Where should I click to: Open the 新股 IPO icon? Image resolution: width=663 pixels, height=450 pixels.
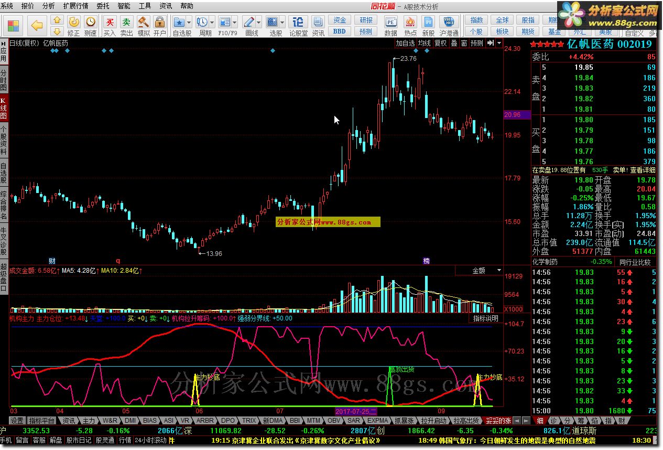coord(429,26)
